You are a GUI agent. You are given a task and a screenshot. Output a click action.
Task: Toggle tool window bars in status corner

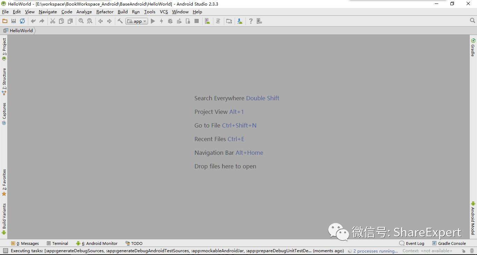tap(6, 251)
